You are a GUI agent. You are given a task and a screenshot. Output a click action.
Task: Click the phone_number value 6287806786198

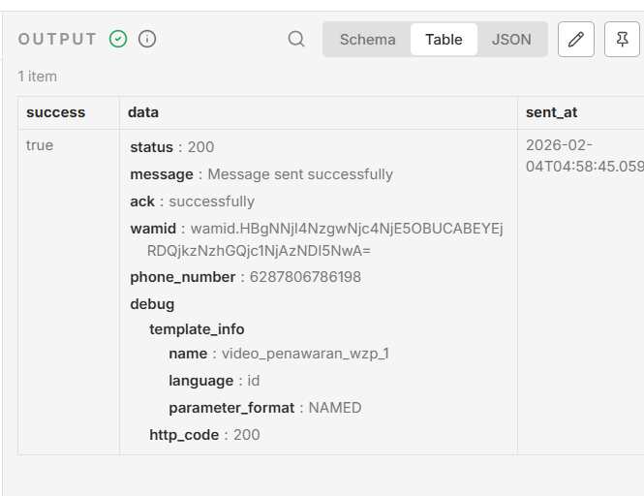305,277
